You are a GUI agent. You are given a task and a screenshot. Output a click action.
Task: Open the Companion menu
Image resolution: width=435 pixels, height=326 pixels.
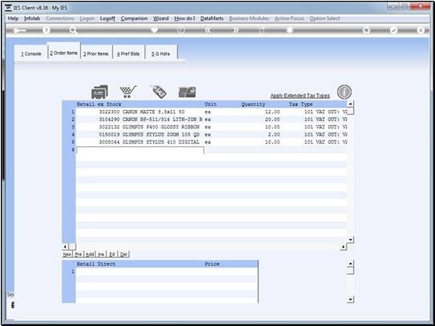(134, 18)
